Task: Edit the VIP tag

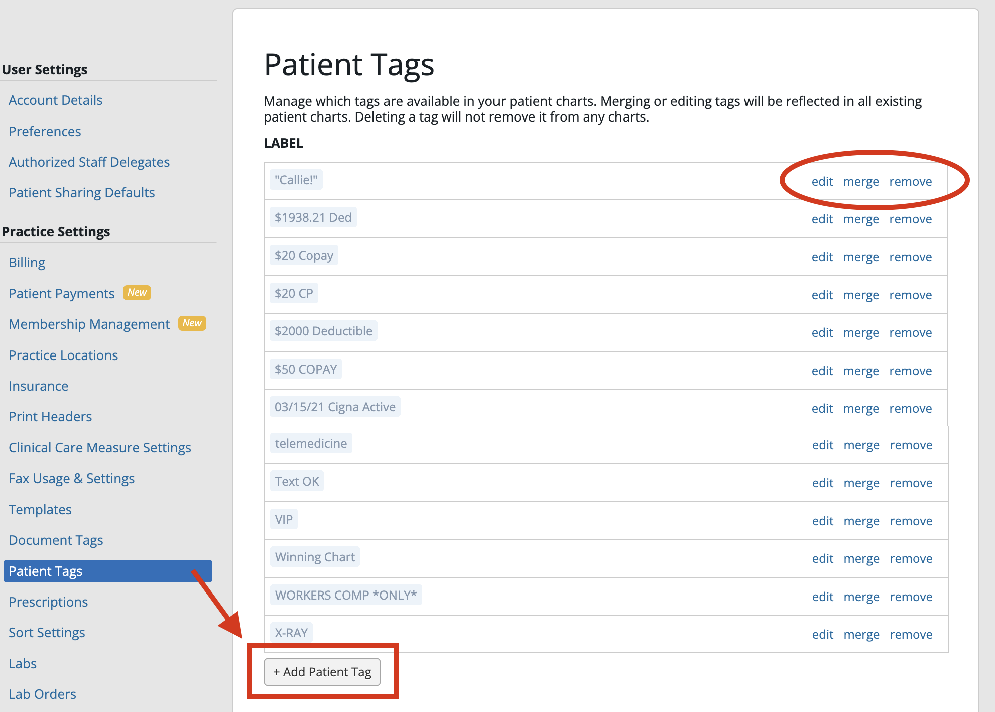Action: [822, 521]
